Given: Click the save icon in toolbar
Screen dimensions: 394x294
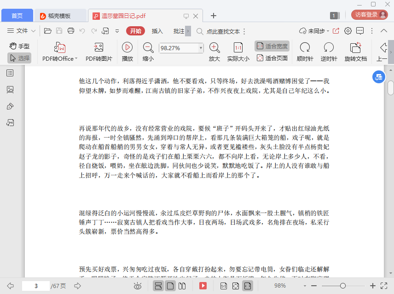Looking at the screenshot, I should [59, 31].
